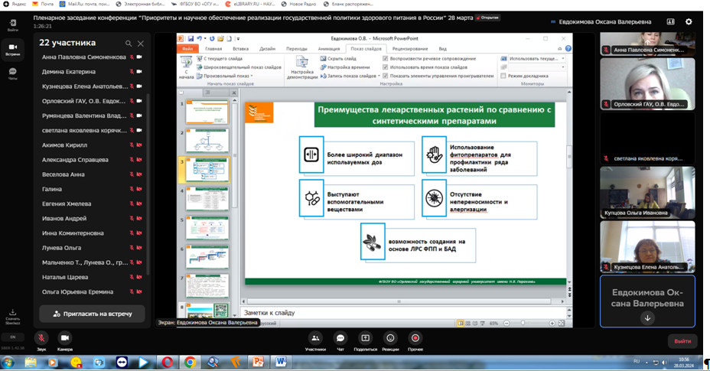Image resolution: width=710 pixels, height=371 pixels.
Task: Open the Участники list from the bottom bar
Action: click(315, 338)
